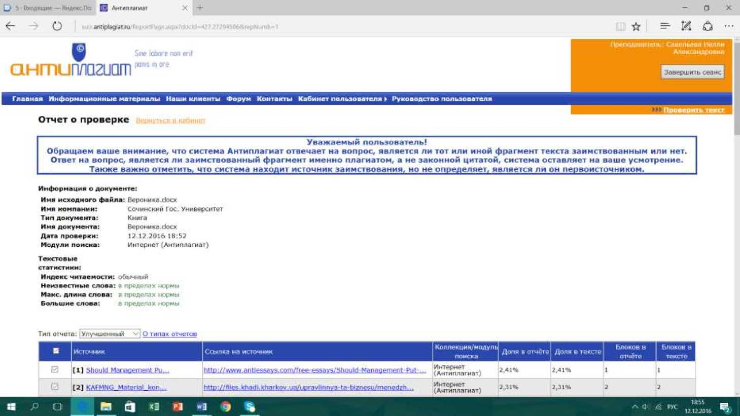Screen dimensions: 740x416
Task: Switch the РУС input language indicator
Action: [x=672, y=406]
